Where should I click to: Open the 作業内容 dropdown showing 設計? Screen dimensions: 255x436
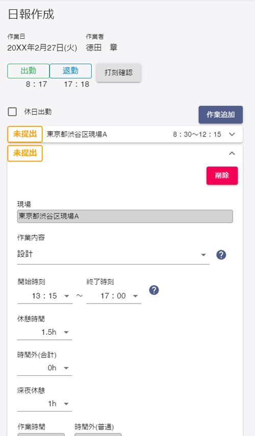[113, 255]
